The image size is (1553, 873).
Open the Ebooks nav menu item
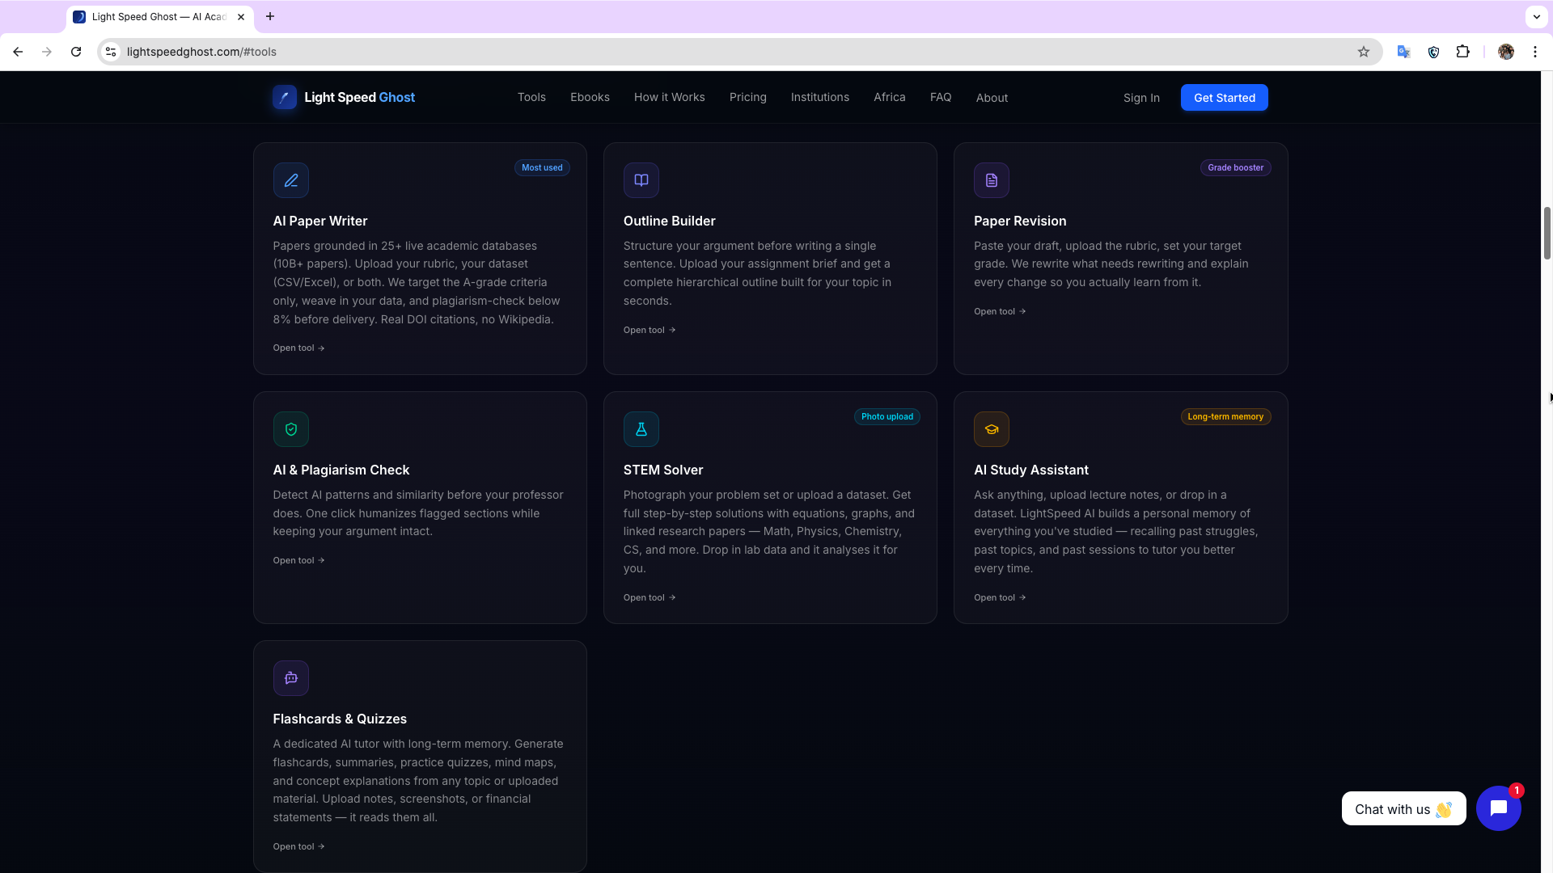click(x=590, y=97)
